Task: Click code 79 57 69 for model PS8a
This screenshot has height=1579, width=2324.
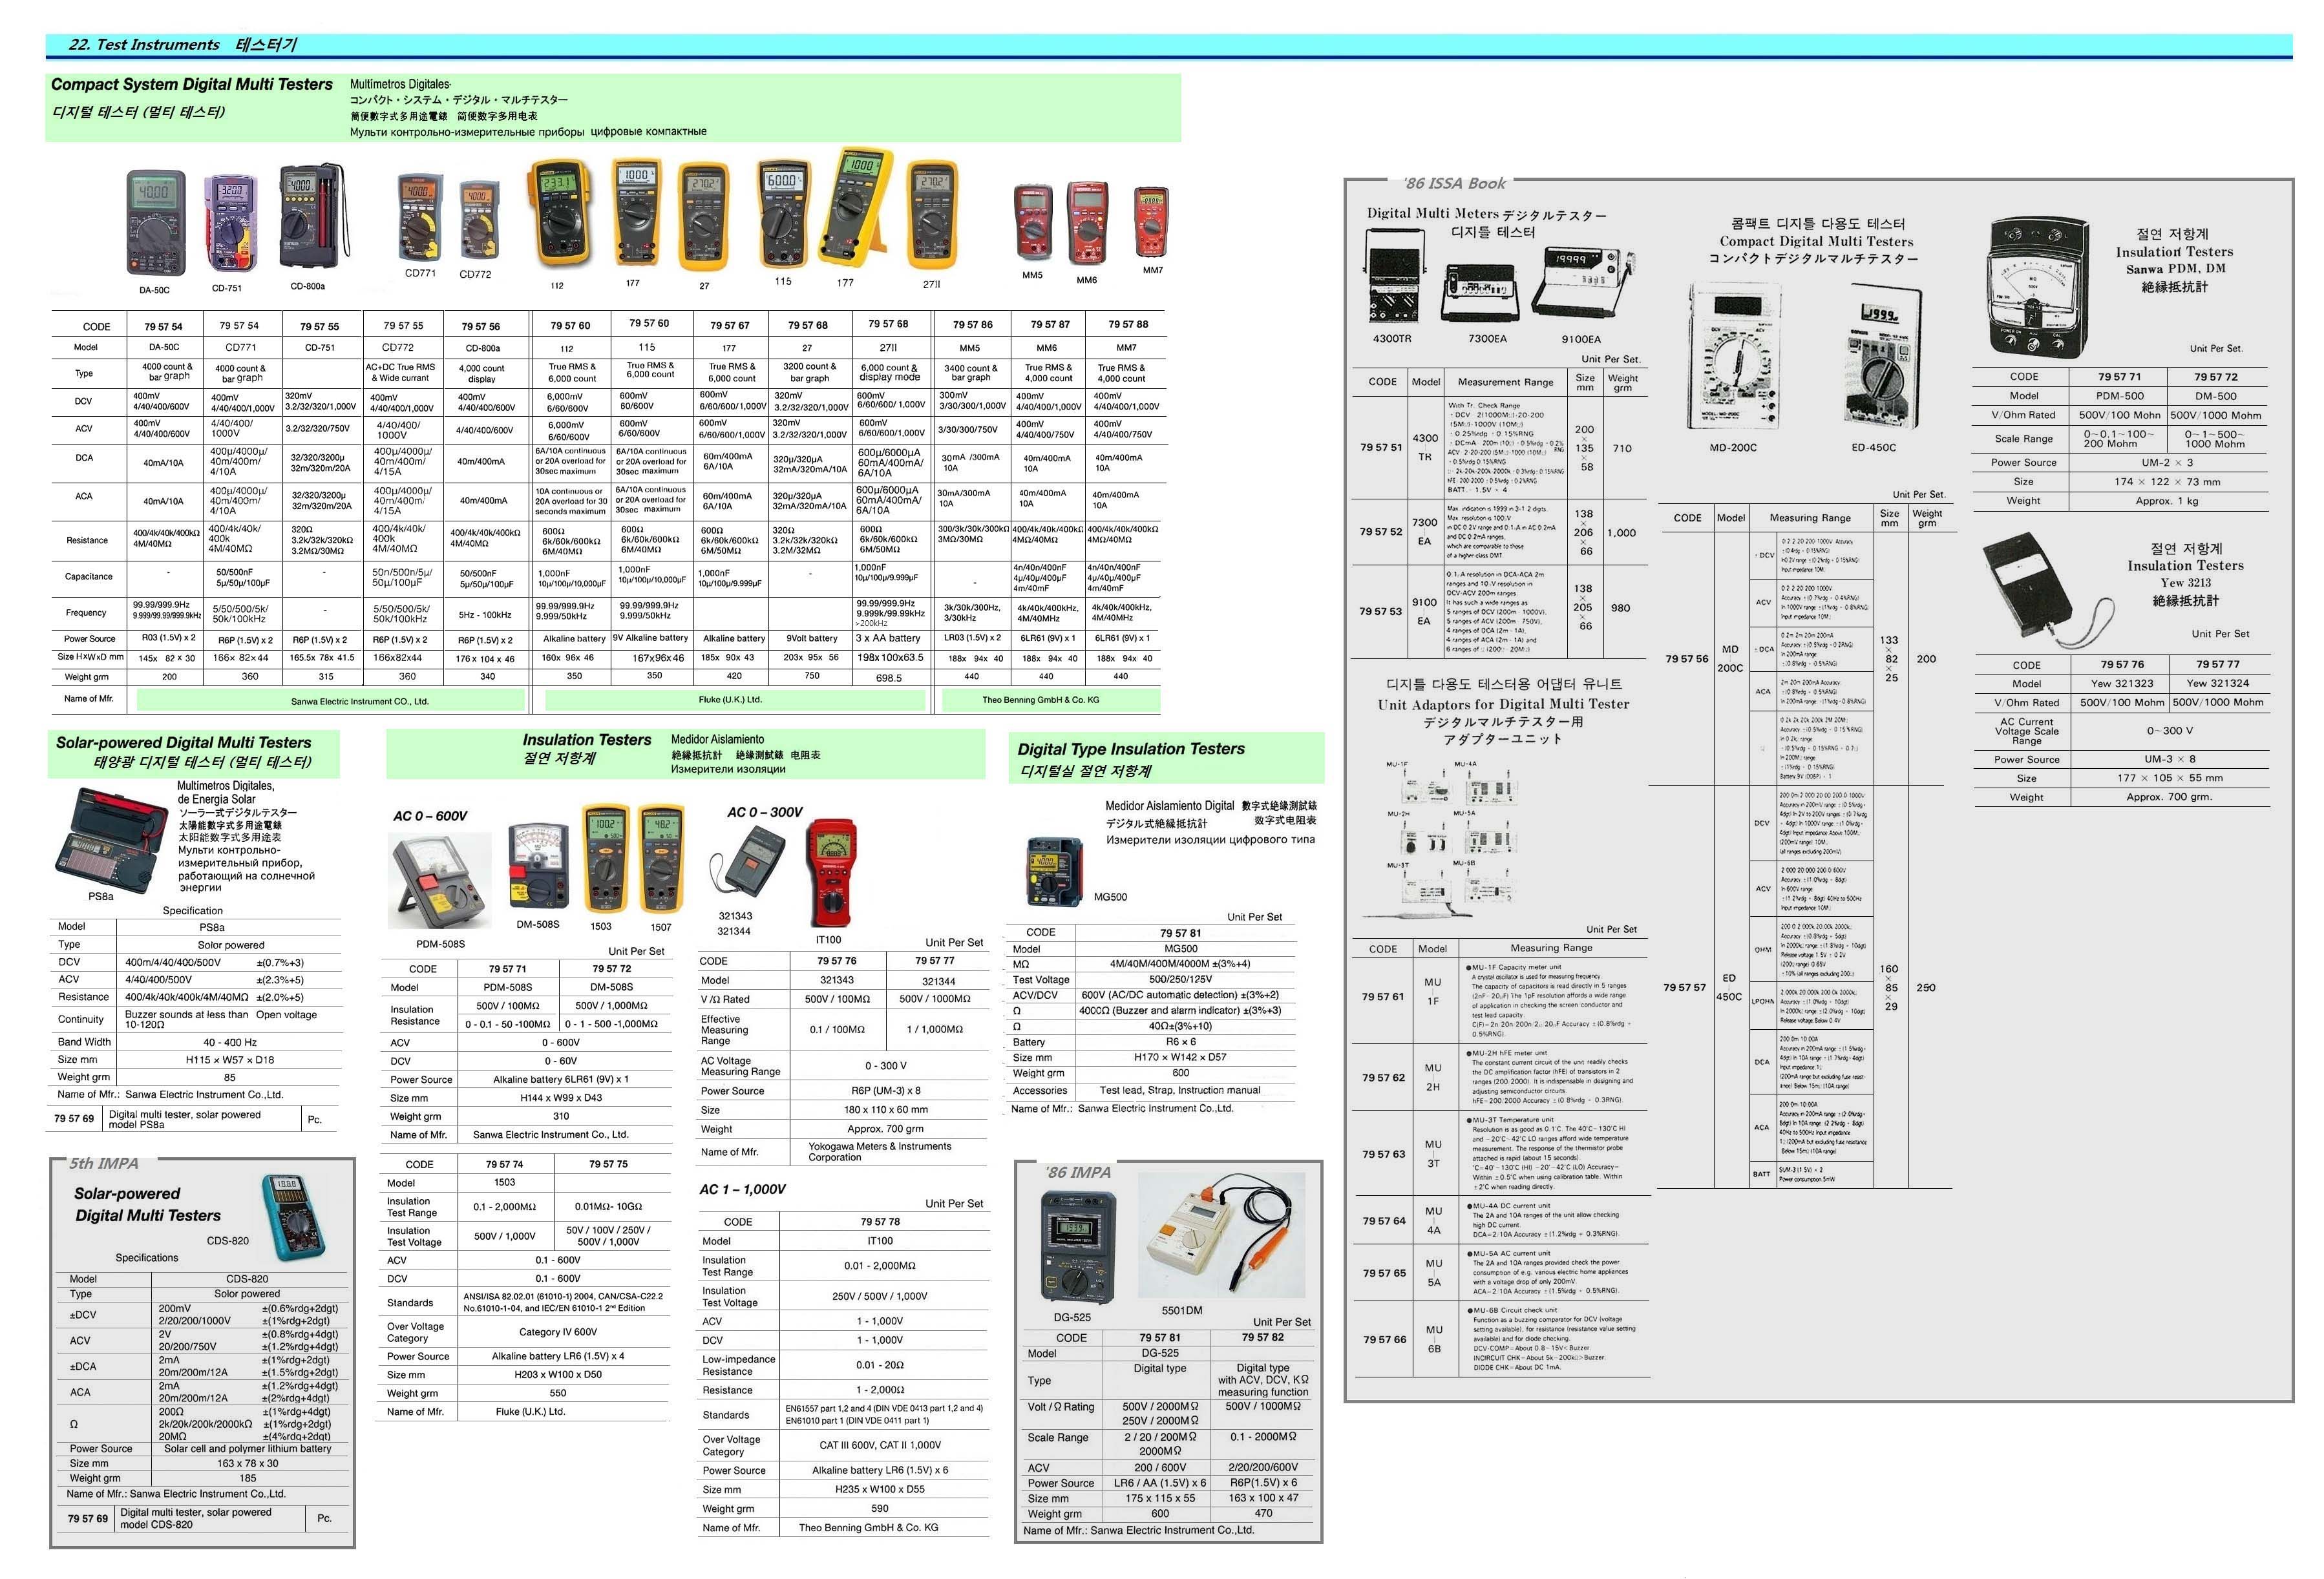Action: [74, 1119]
